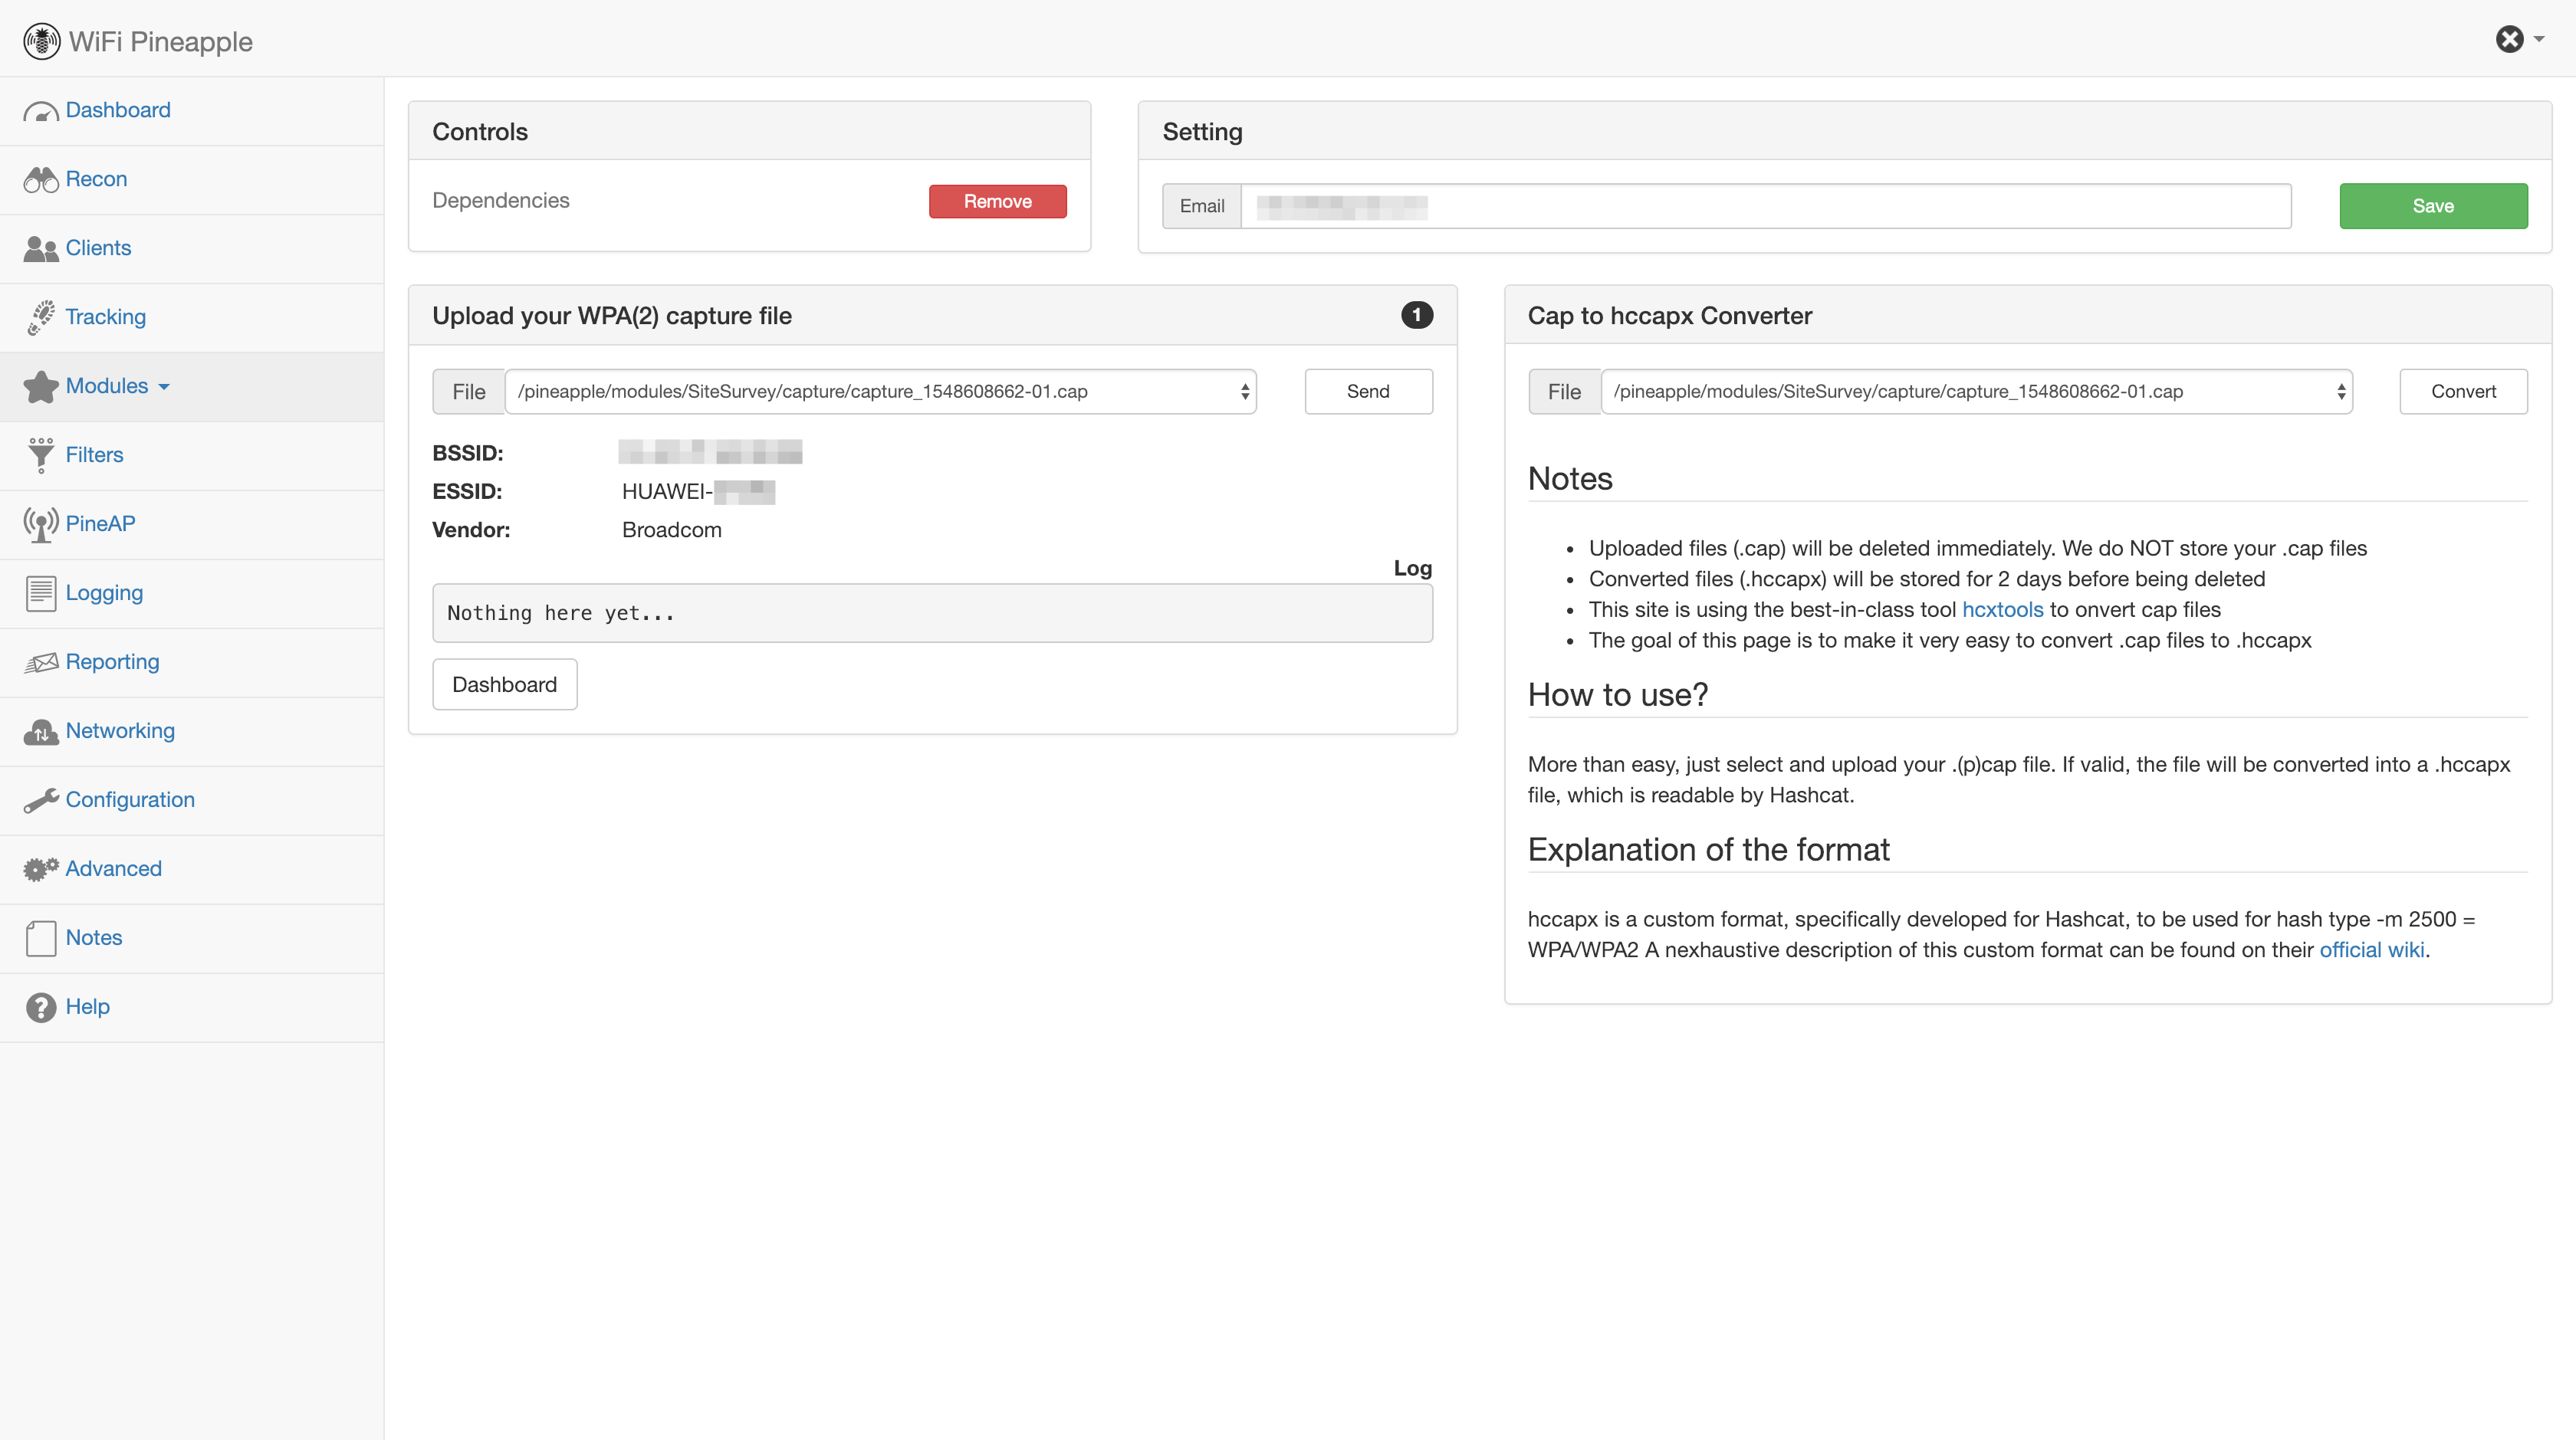Click the Advanced gears icon

click(x=41, y=869)
